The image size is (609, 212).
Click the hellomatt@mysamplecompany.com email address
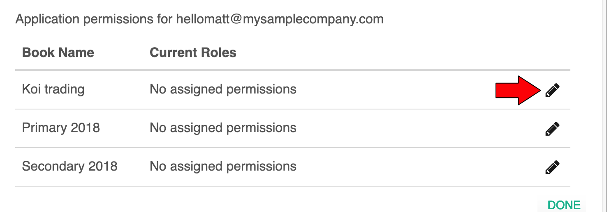tap(280, 19)
